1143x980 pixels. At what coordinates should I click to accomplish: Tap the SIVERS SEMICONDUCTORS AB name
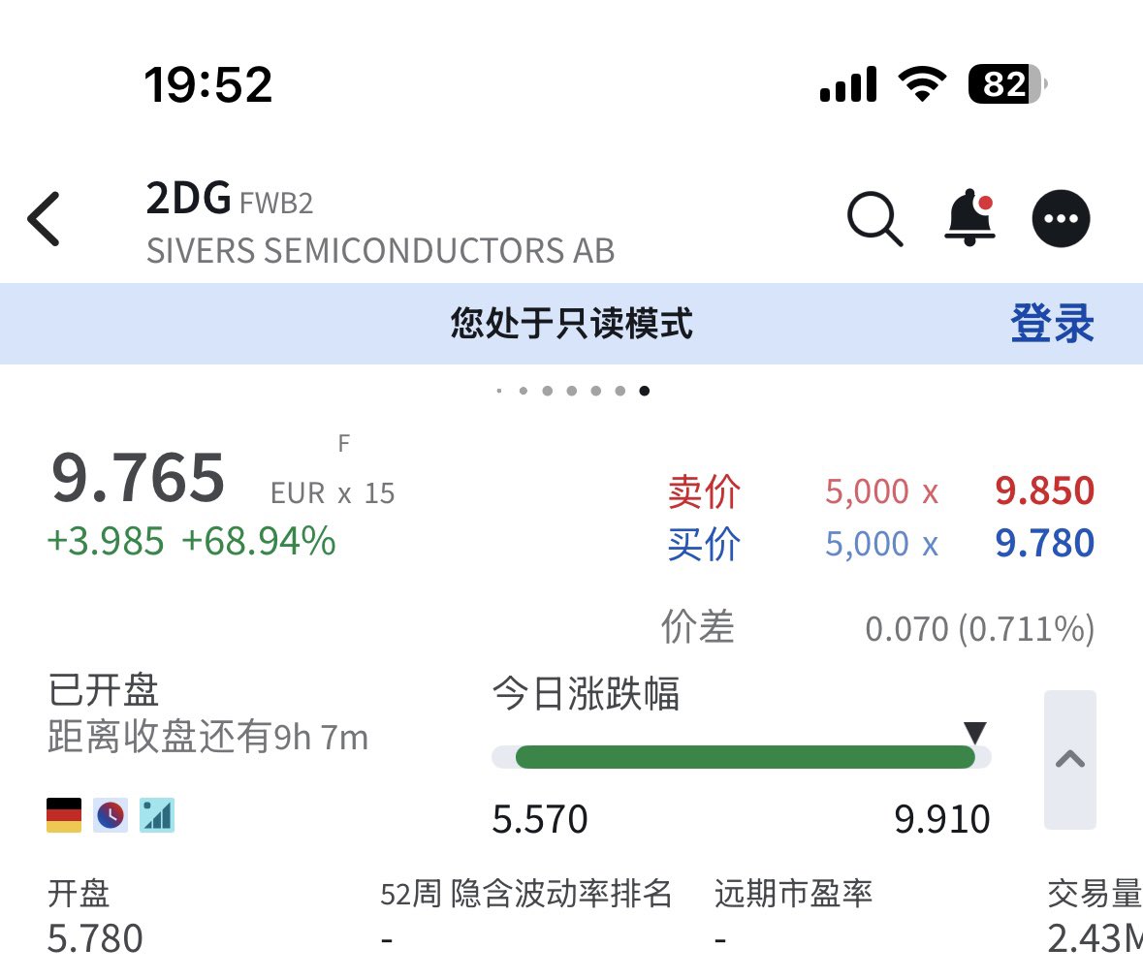pyautogui.click(x=380, y=251)
